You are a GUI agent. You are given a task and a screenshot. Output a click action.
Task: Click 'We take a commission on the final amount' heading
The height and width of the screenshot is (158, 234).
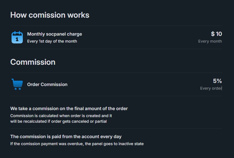69,108
